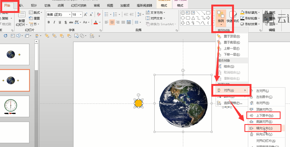Click merge shapes icon in quick toolbar
290x147 pixels.
pyautogui.click(x=82, y=36)
